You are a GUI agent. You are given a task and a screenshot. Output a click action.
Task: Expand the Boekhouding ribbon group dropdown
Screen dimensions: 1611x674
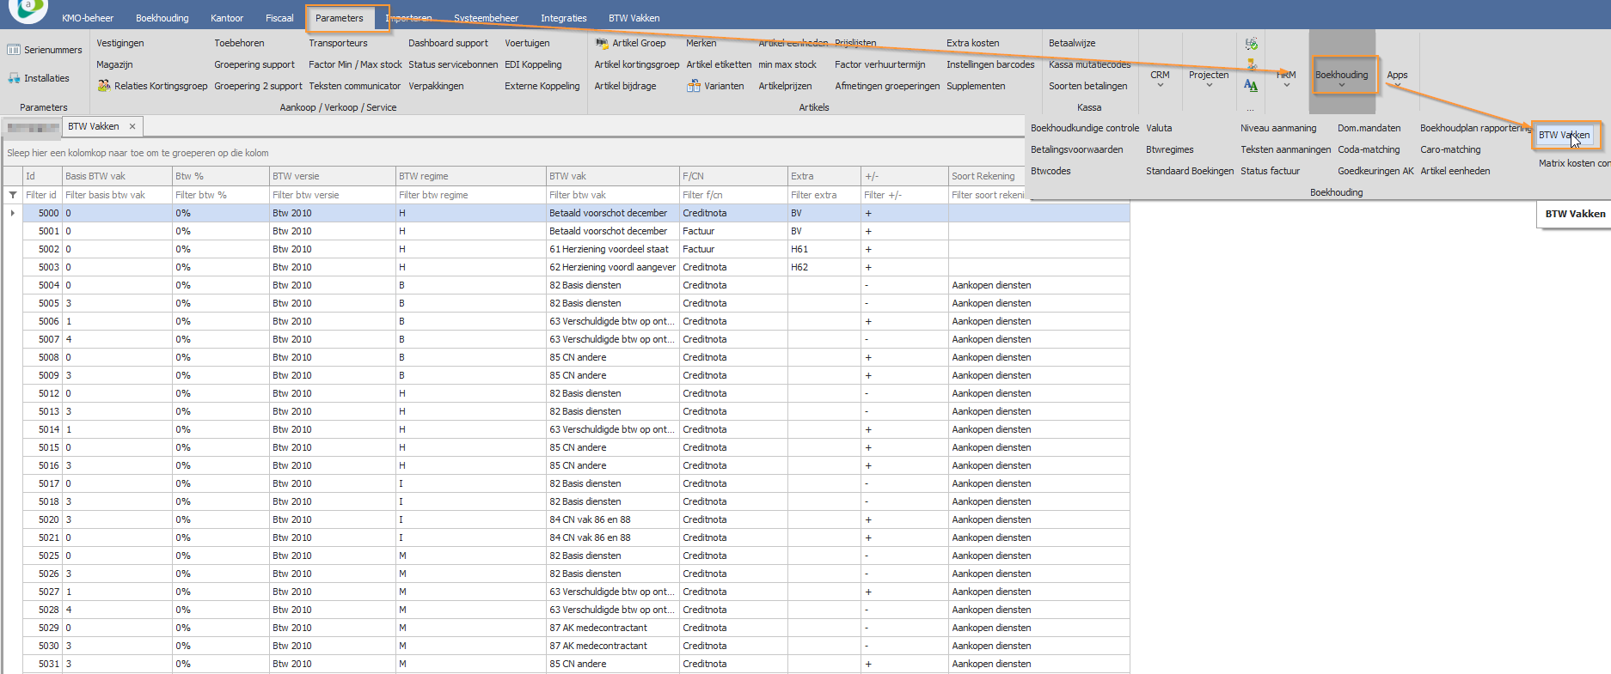1341,79
